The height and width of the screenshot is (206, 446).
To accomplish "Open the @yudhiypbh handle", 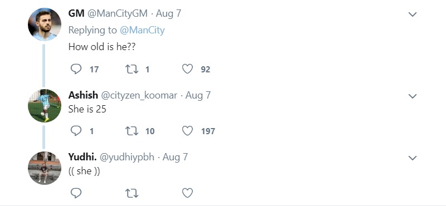I will [x=127, y=157].
